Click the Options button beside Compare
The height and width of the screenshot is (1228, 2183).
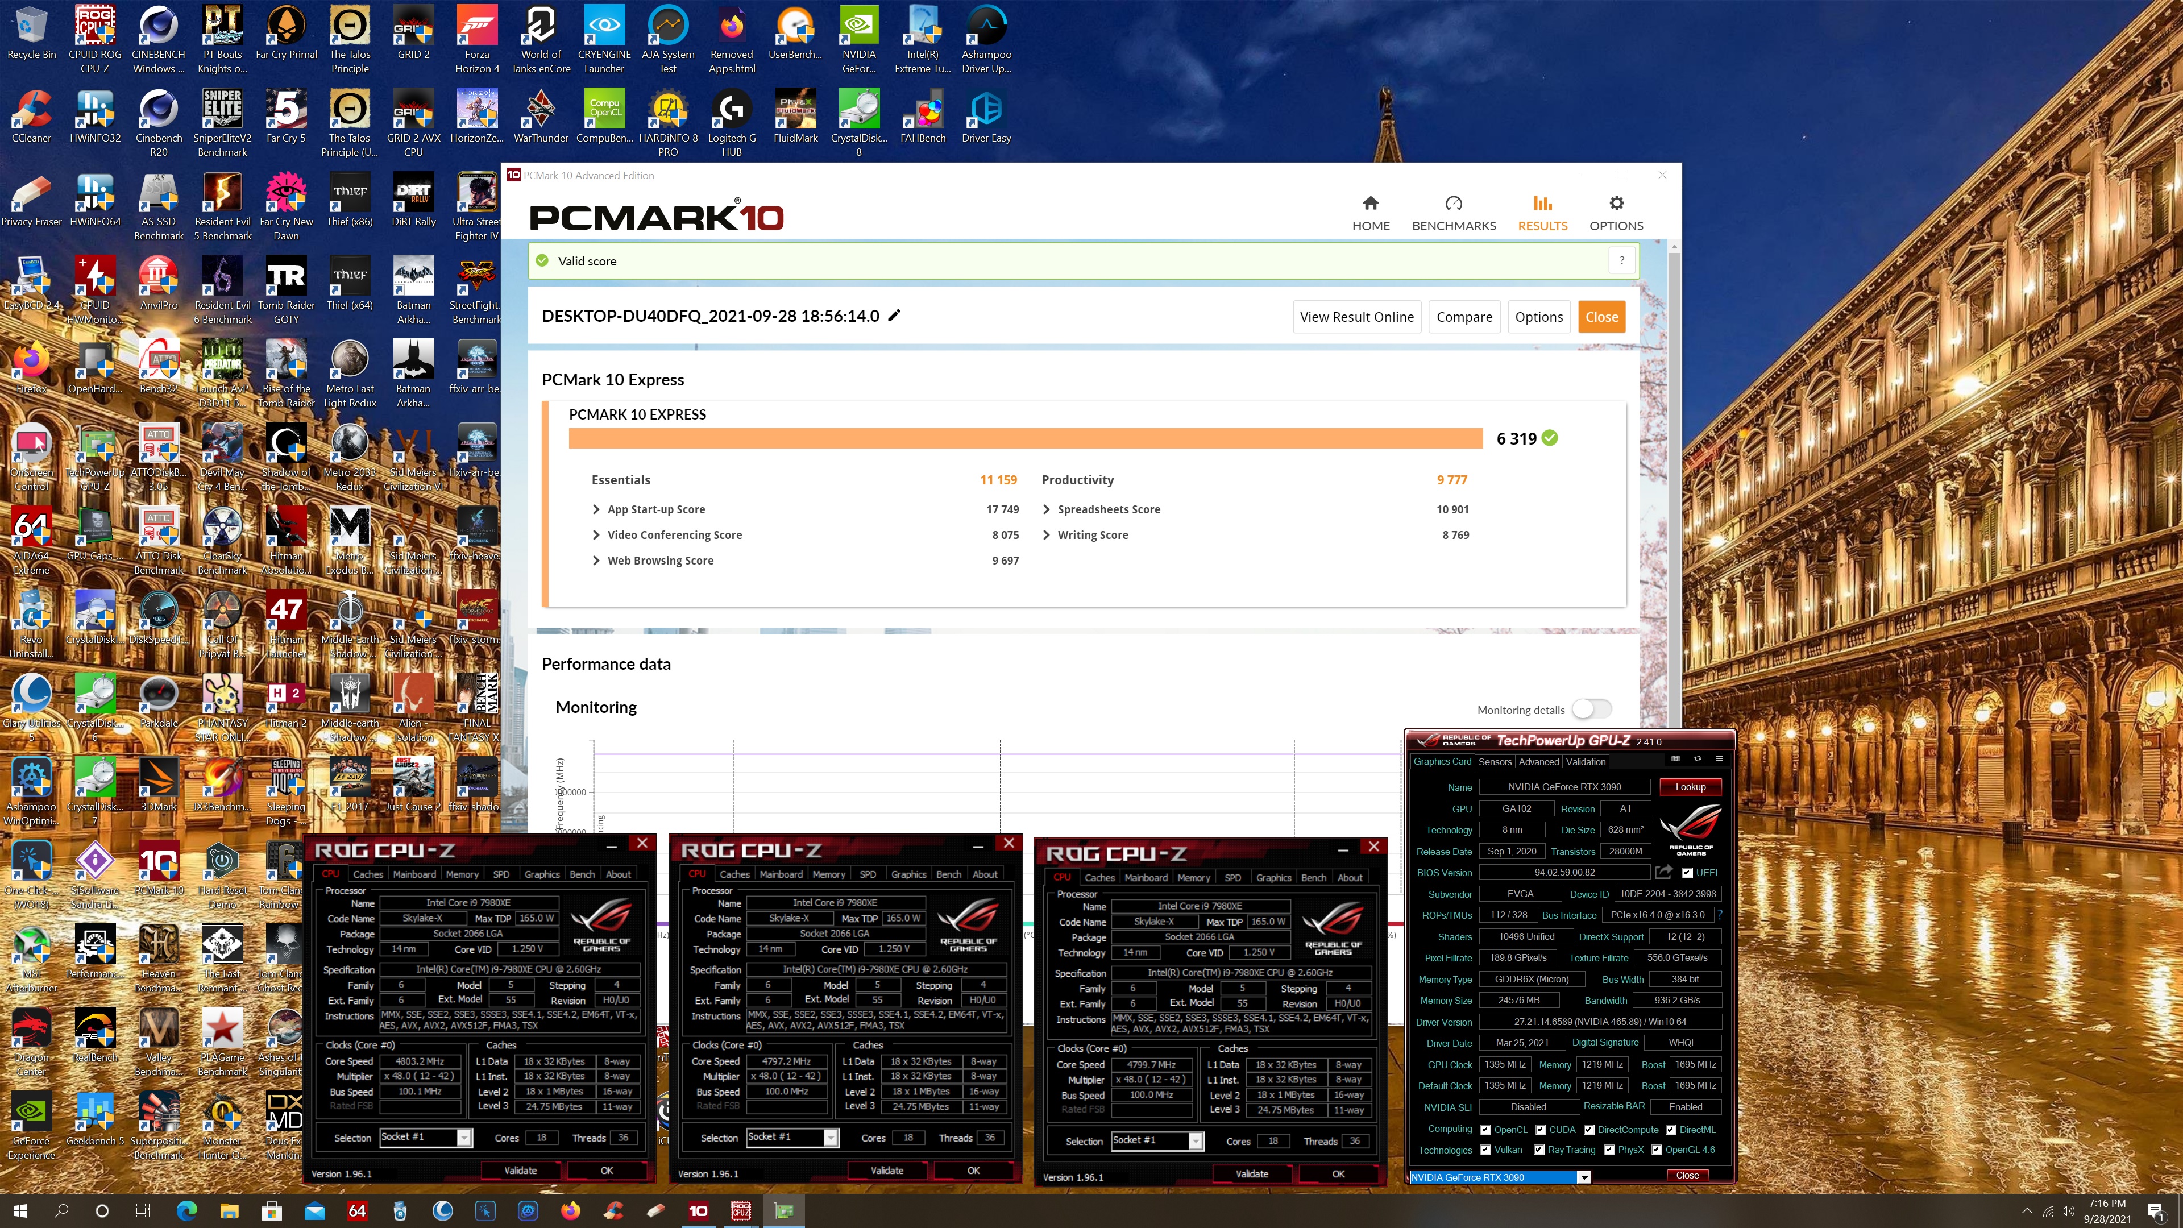[x=1538, y=316]
